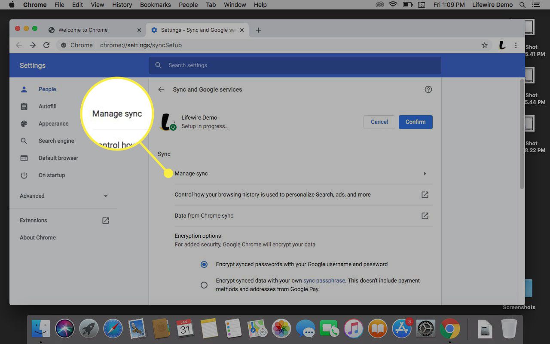Expand the Manage sync arrow
The height and width of the screenshot is (344, 550).
[425, 174]
